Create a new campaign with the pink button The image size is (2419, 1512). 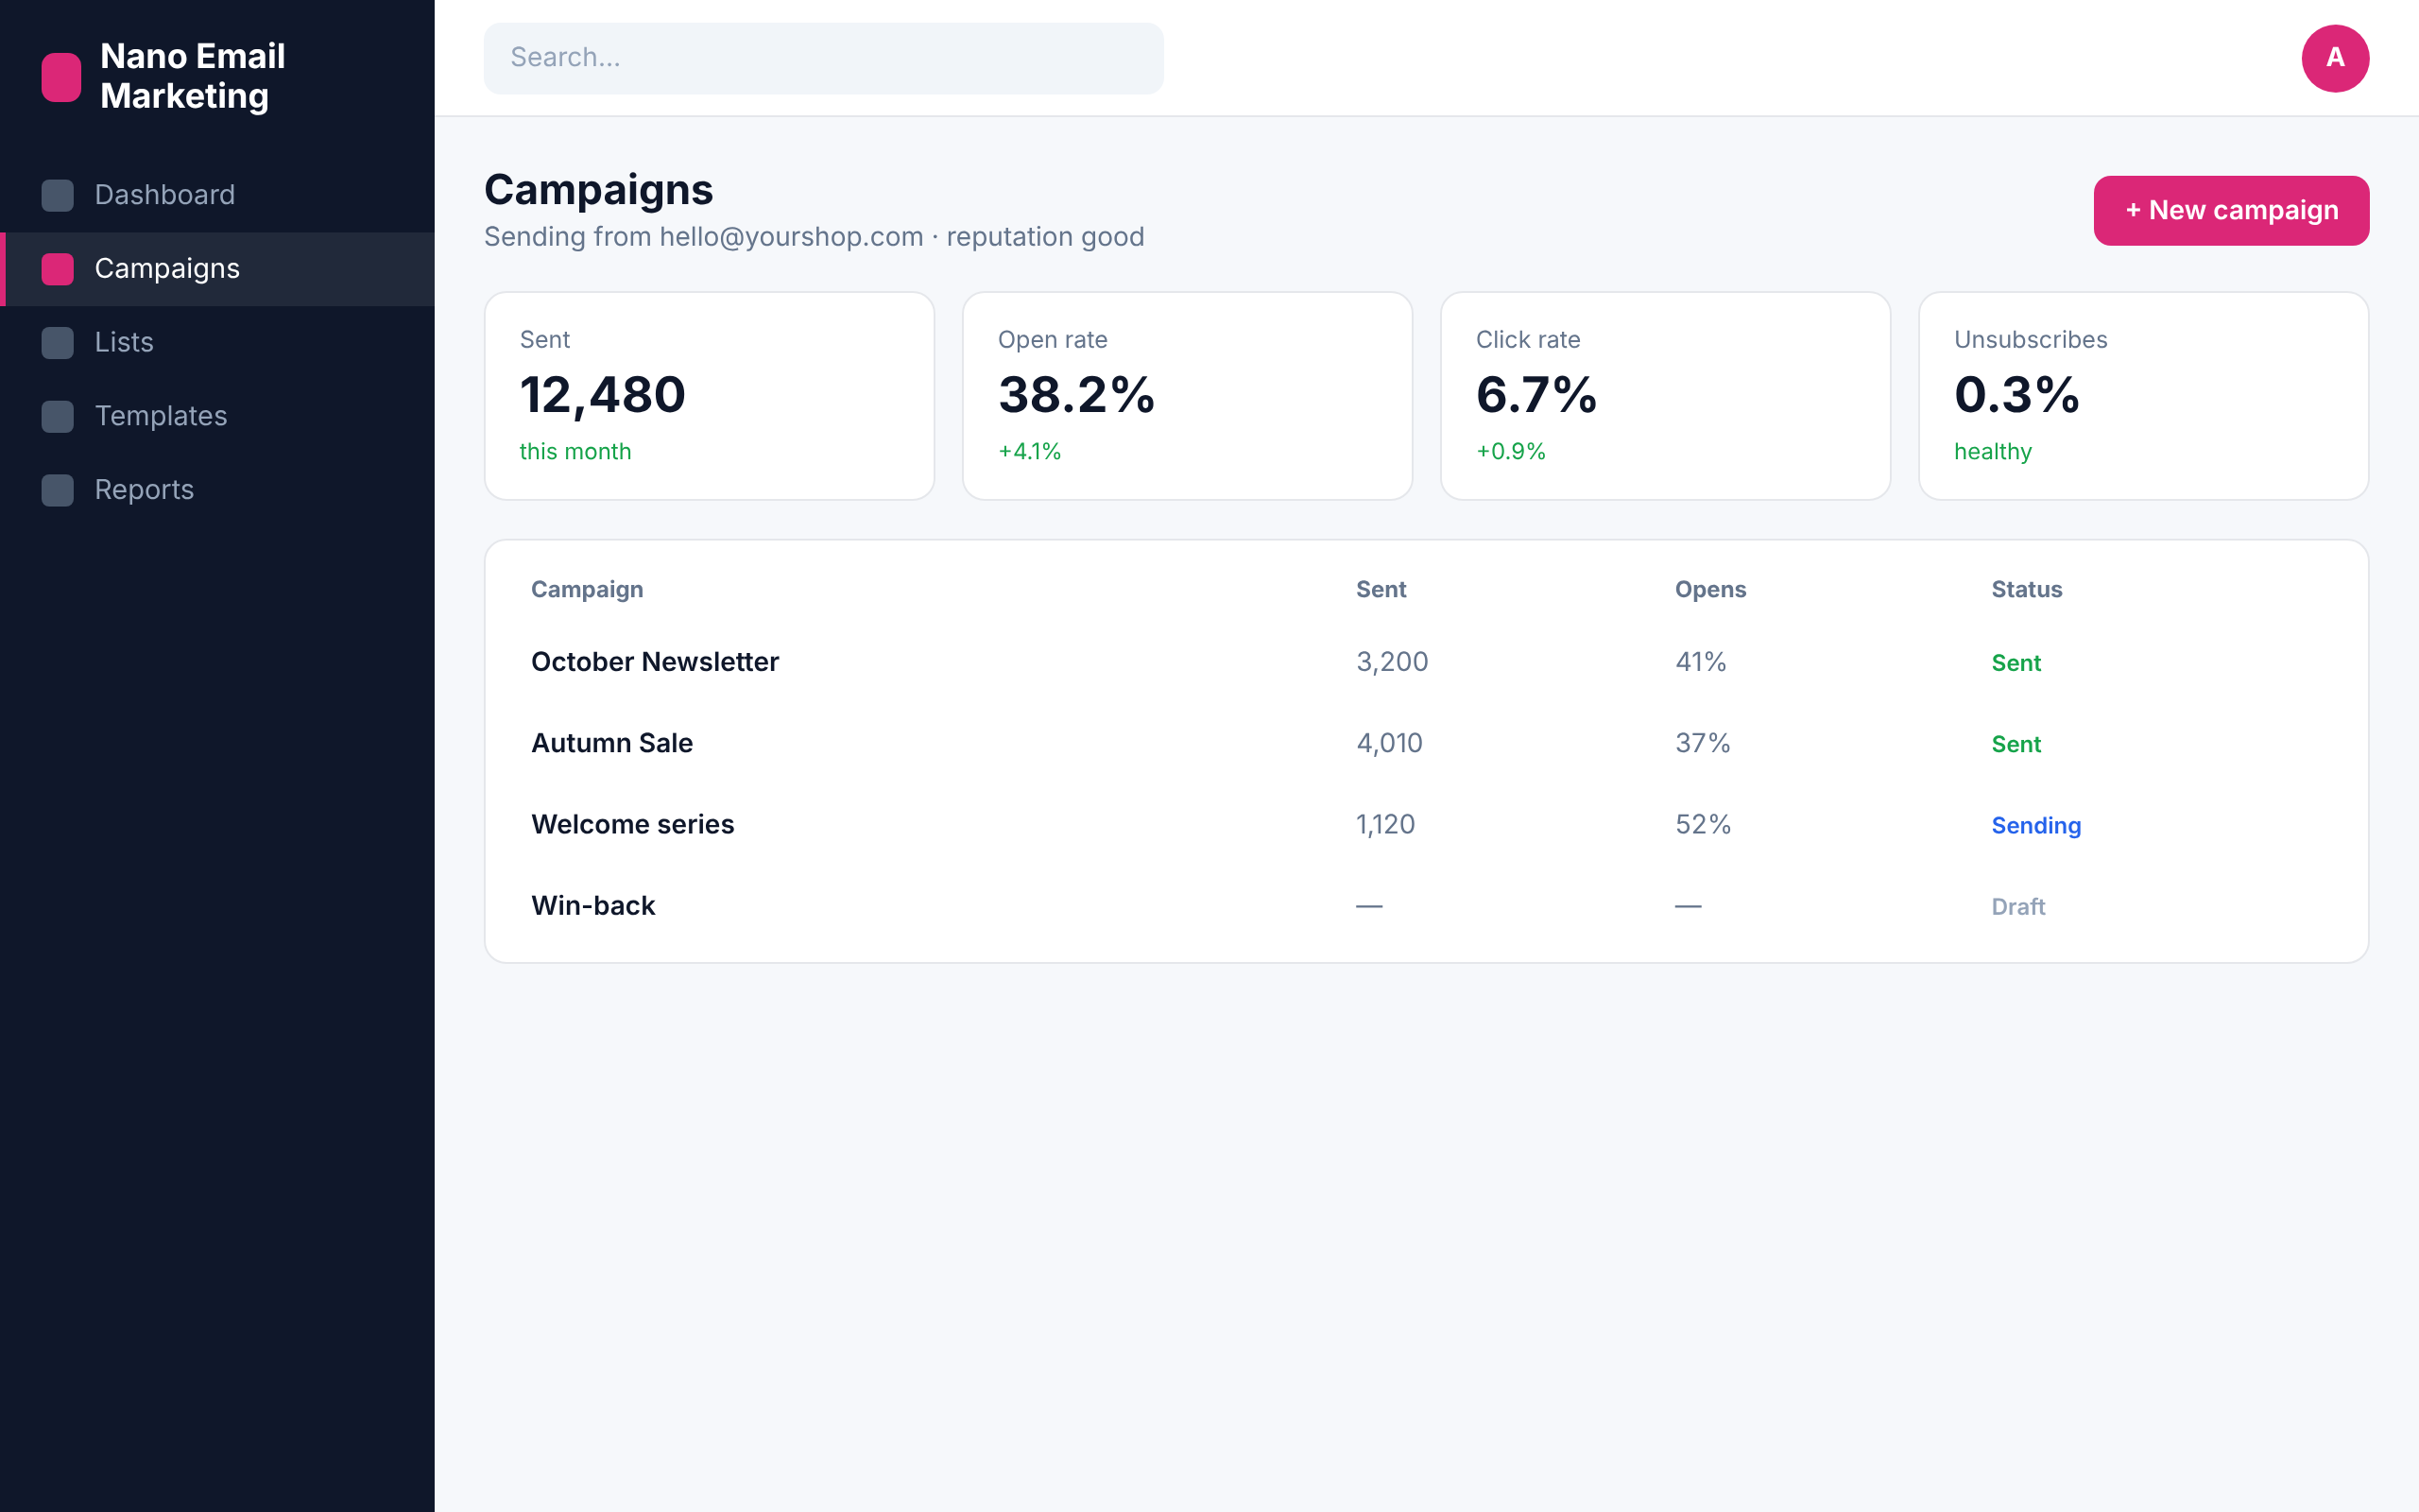pyautogui.click(x=2231, y=210)
